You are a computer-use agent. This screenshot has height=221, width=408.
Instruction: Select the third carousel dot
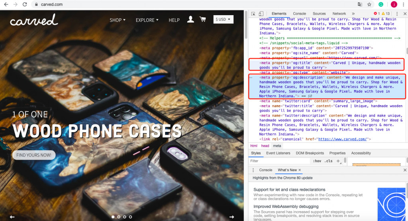coord(125,217)
